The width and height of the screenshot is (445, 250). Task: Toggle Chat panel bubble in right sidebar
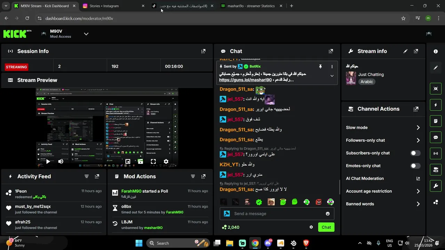coord(436,137)
